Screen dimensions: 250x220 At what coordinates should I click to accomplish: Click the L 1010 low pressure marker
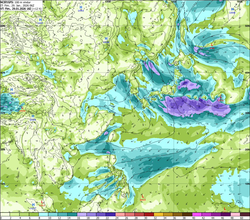click(143, 198)
